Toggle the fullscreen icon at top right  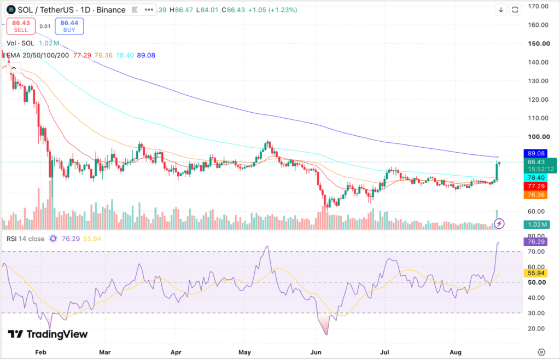[515, 10]
